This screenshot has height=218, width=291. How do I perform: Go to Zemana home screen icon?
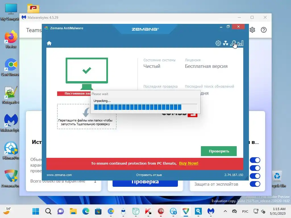click(49, 43)
